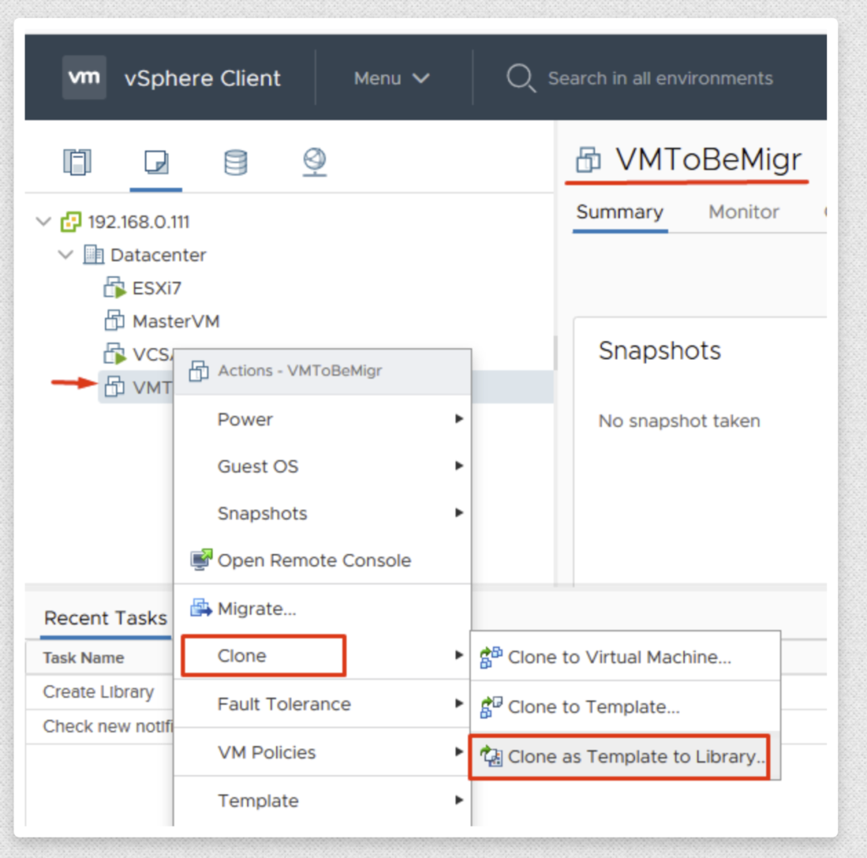
Task: Select the 192.168.0.111 tree item
Action: pos(139,222)
